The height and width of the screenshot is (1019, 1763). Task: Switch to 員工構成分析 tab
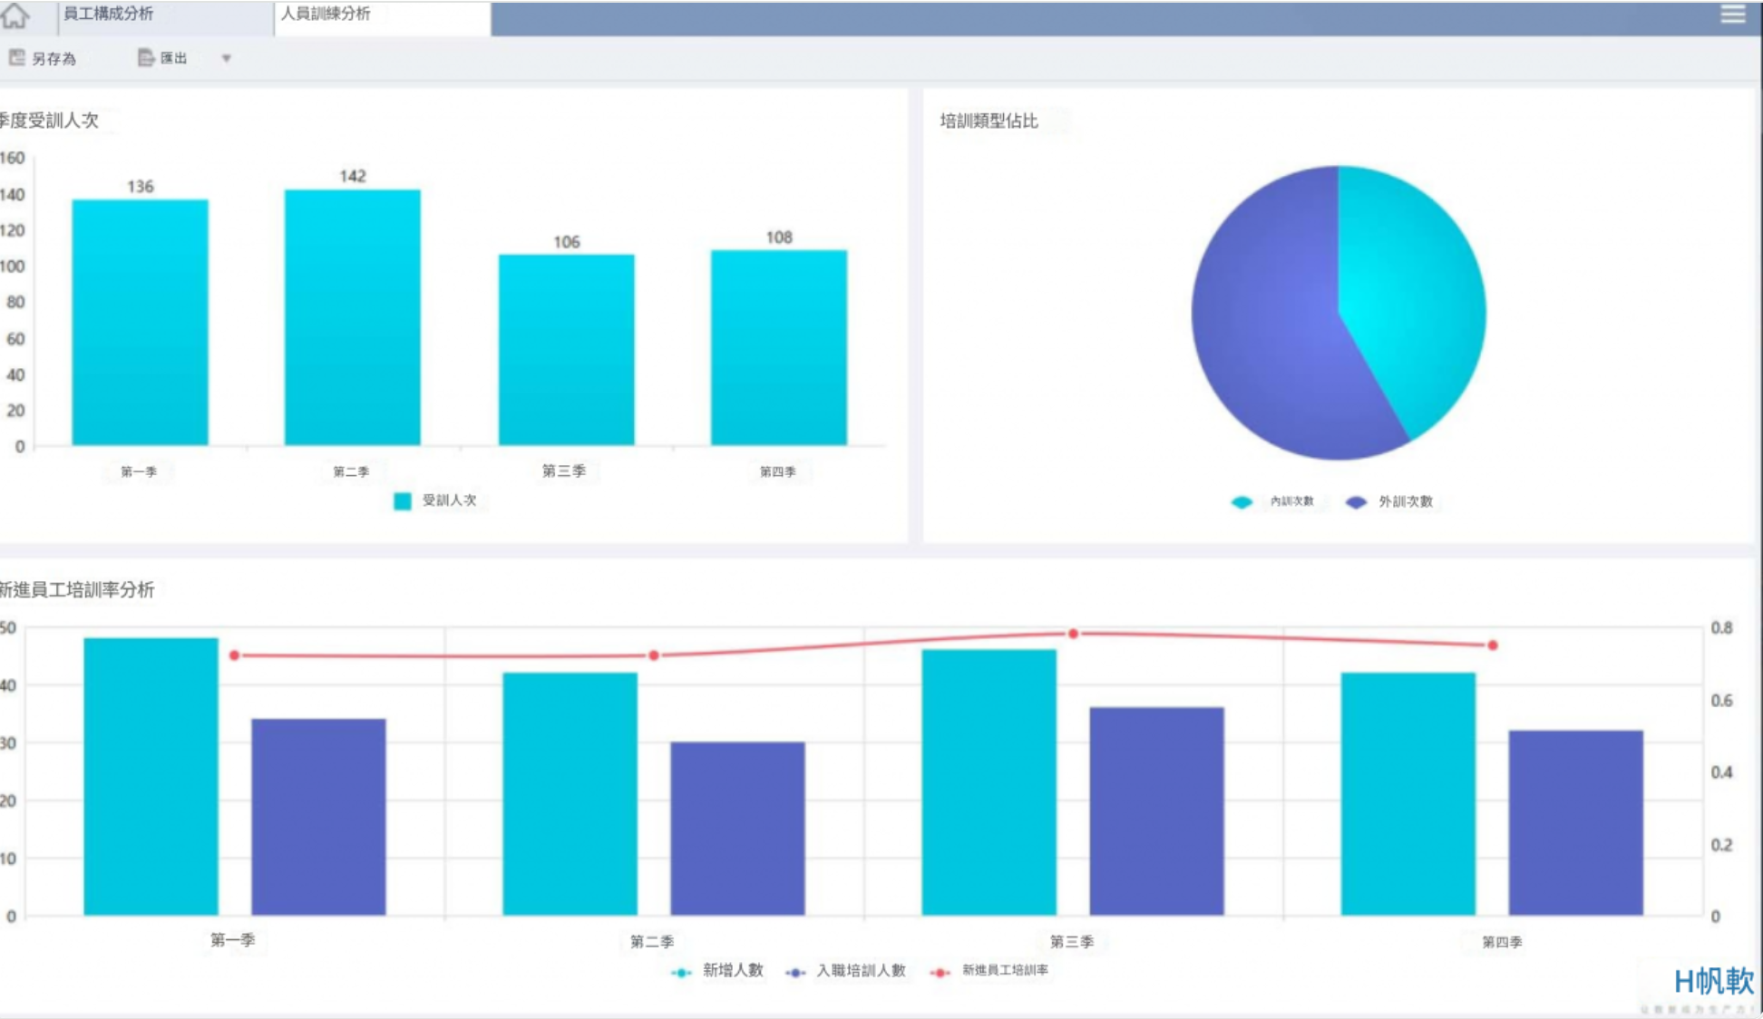108,14
